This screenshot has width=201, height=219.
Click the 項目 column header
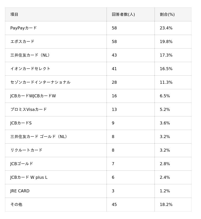tap(14, 14)
